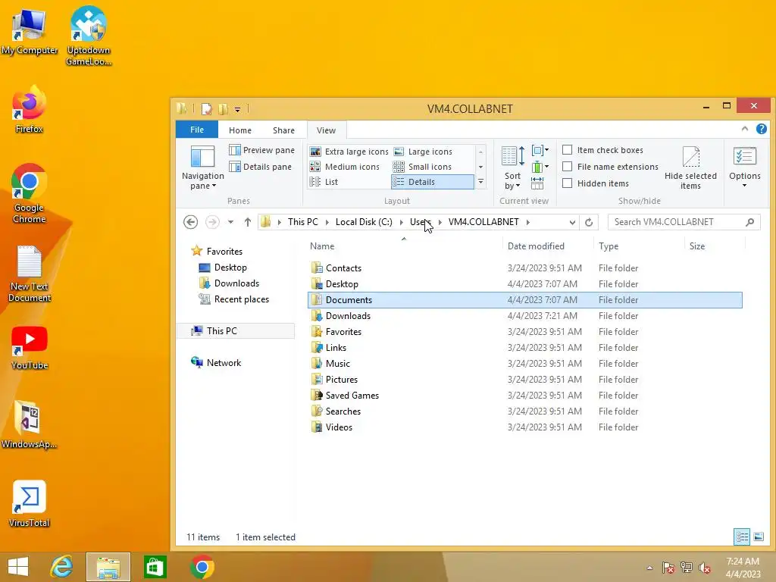The height and width of the screenshot is (582, 776).
Task: Select the Searches folder row
Action: click(525, 411)
